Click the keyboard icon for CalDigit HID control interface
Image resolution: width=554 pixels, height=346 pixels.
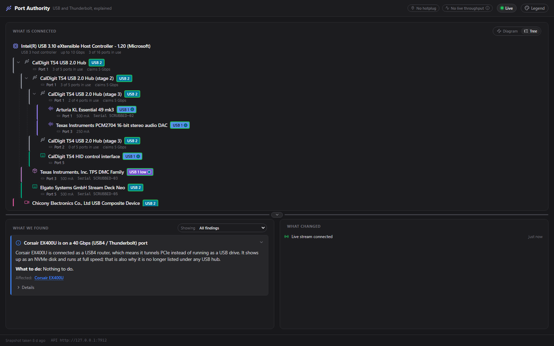coord(43,155)
